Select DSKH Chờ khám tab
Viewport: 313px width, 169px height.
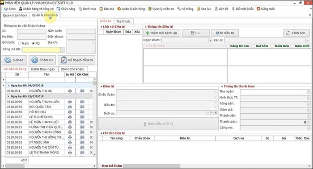[72, 69]
